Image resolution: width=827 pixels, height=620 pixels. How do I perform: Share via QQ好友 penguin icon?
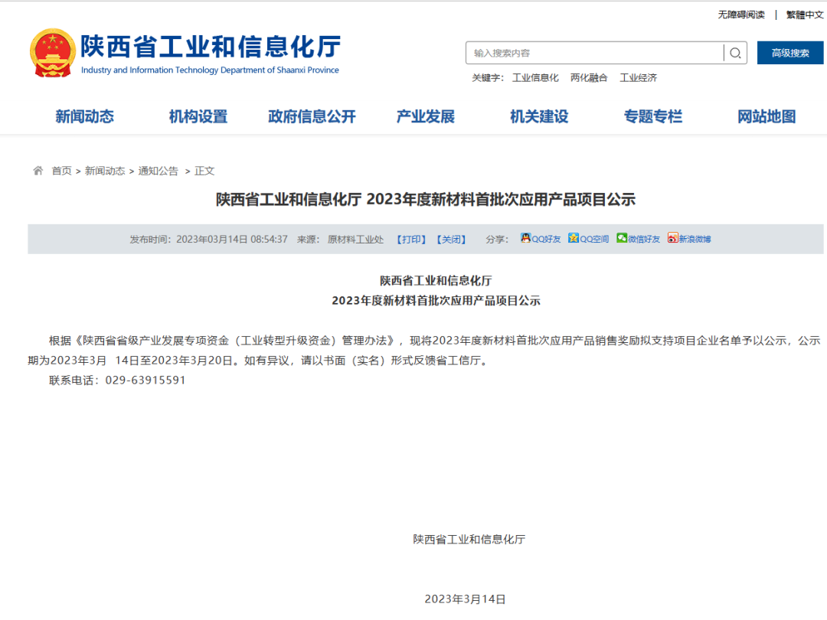point(525,238)
